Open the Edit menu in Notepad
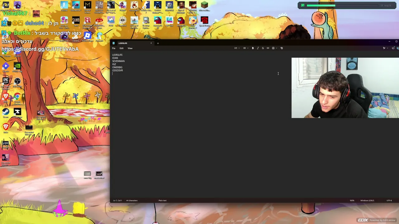 [121, 48]
